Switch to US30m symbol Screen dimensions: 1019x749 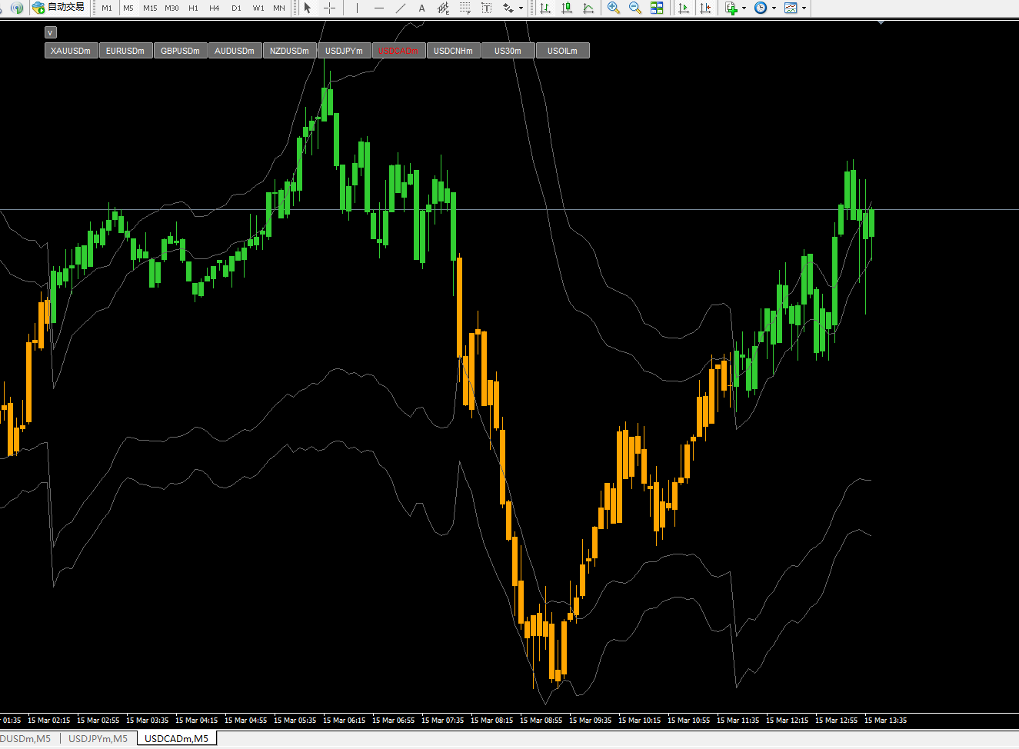508,51
